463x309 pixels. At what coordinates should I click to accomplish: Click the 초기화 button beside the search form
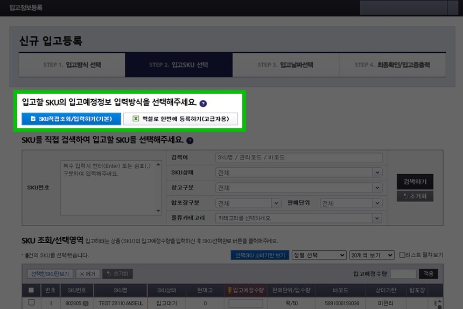(x=415, y=196)
